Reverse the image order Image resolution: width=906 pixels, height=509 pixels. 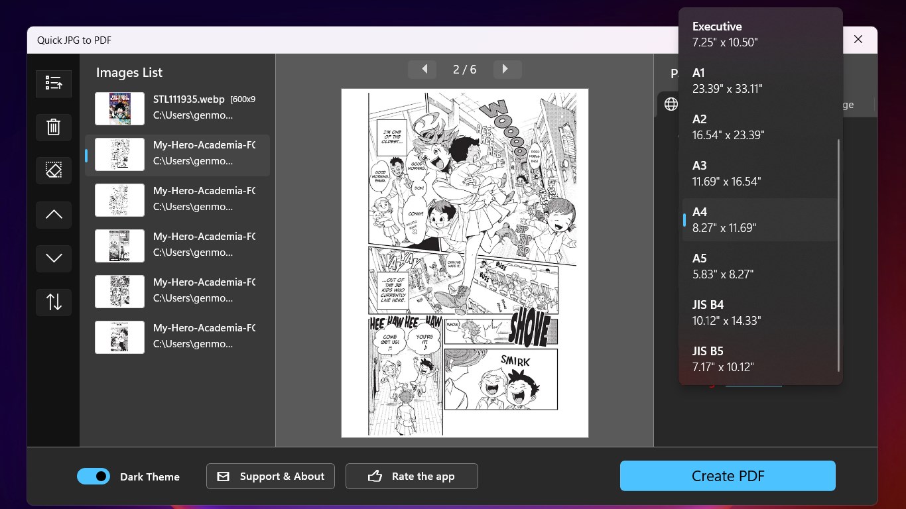53,302
